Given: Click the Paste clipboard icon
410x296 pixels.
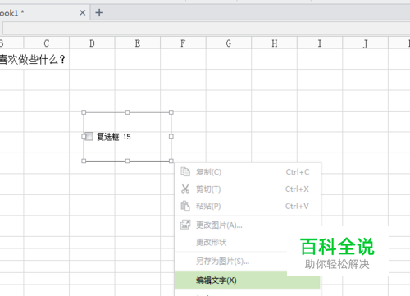Looking at the screenshot, I should 185,206.
